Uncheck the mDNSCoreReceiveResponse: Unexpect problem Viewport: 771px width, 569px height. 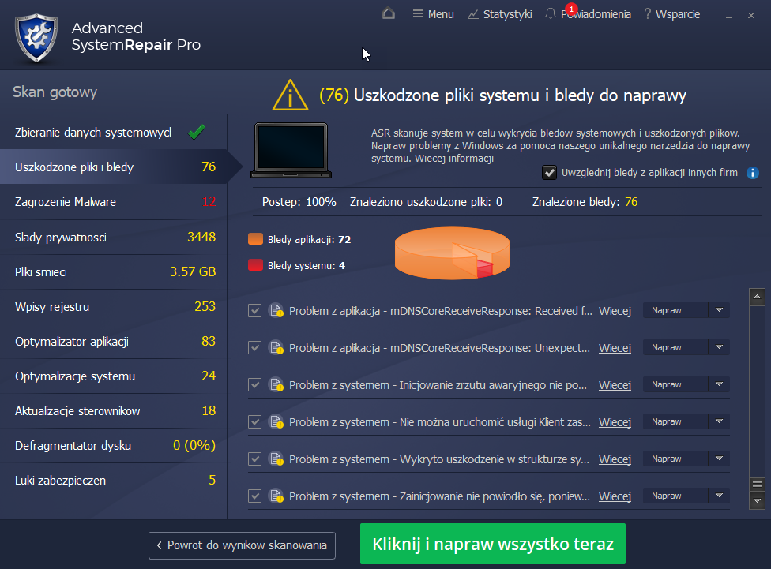pos(254,348)
